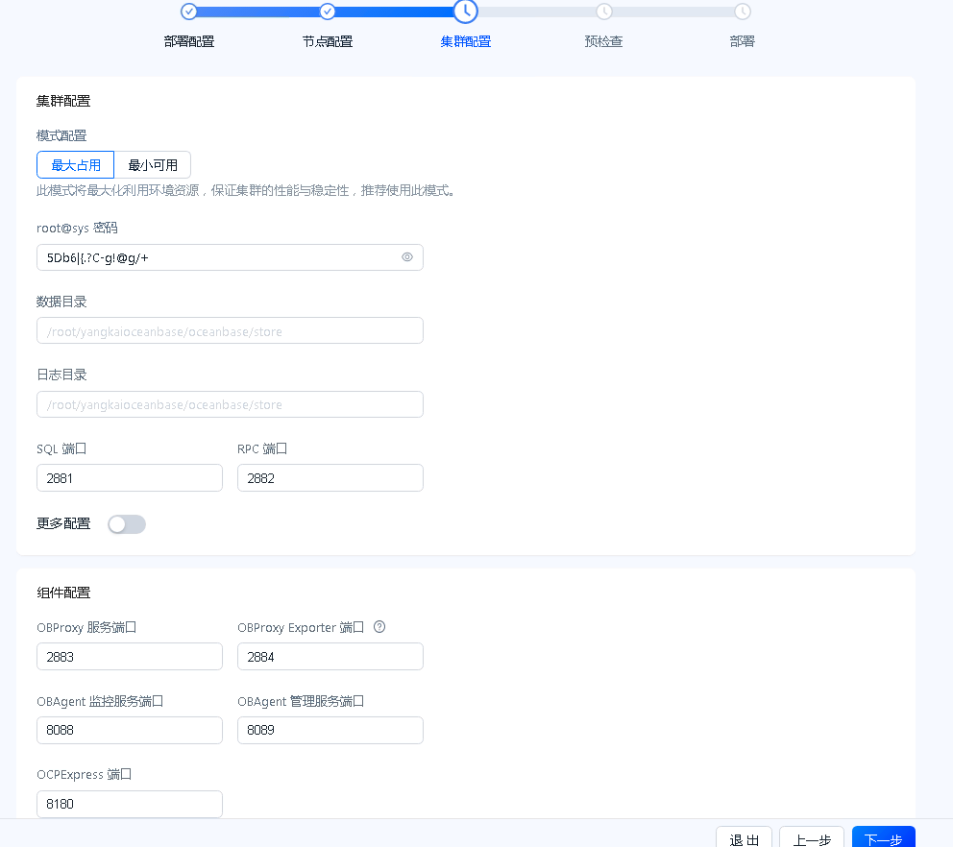Image resolution: width=953 pixels, height=847 pixels.
Task: Click help icon next to OBProxy Exporter 端口
Action: point(379,627)
